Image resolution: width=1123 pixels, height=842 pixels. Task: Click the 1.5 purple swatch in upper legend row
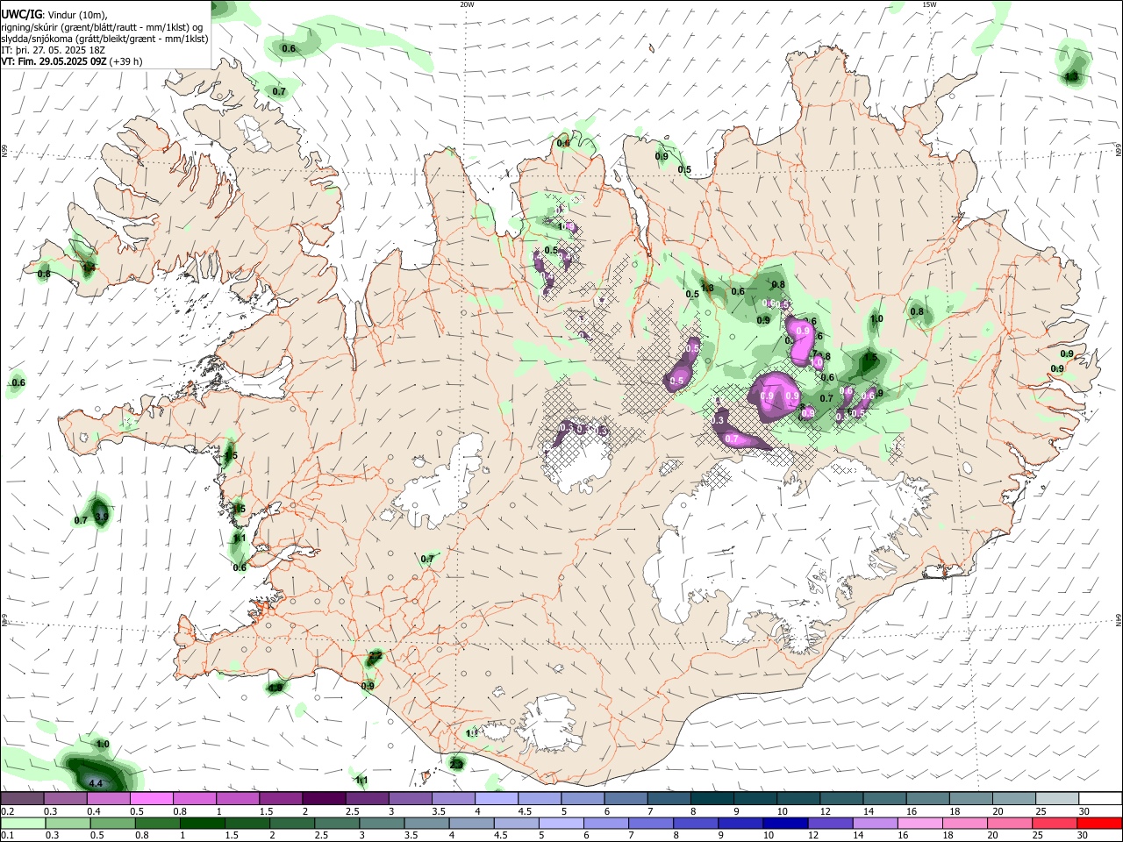point(280,798)
